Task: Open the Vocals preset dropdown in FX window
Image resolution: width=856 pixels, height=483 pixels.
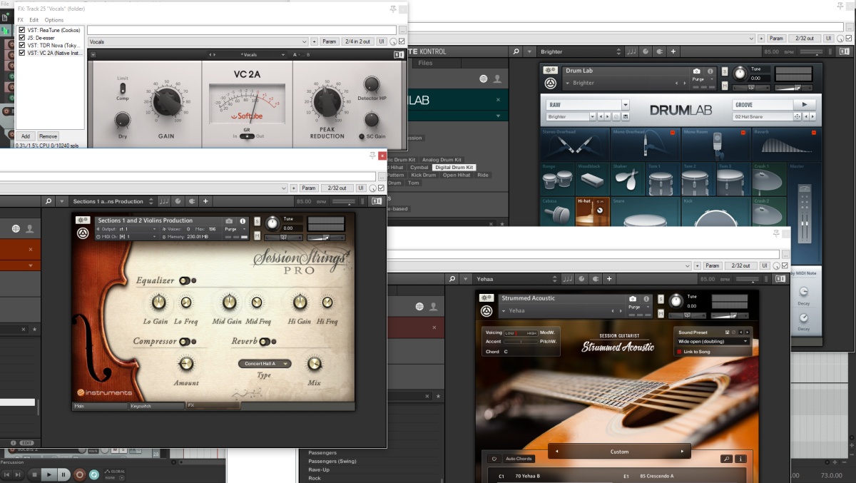Action: pyautogui.click(x=198, y=42)
